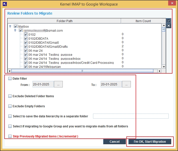This screenshot has width=178, height=151.
Task: Collapse the Mailbox tree node
Action: coord(10,26)
